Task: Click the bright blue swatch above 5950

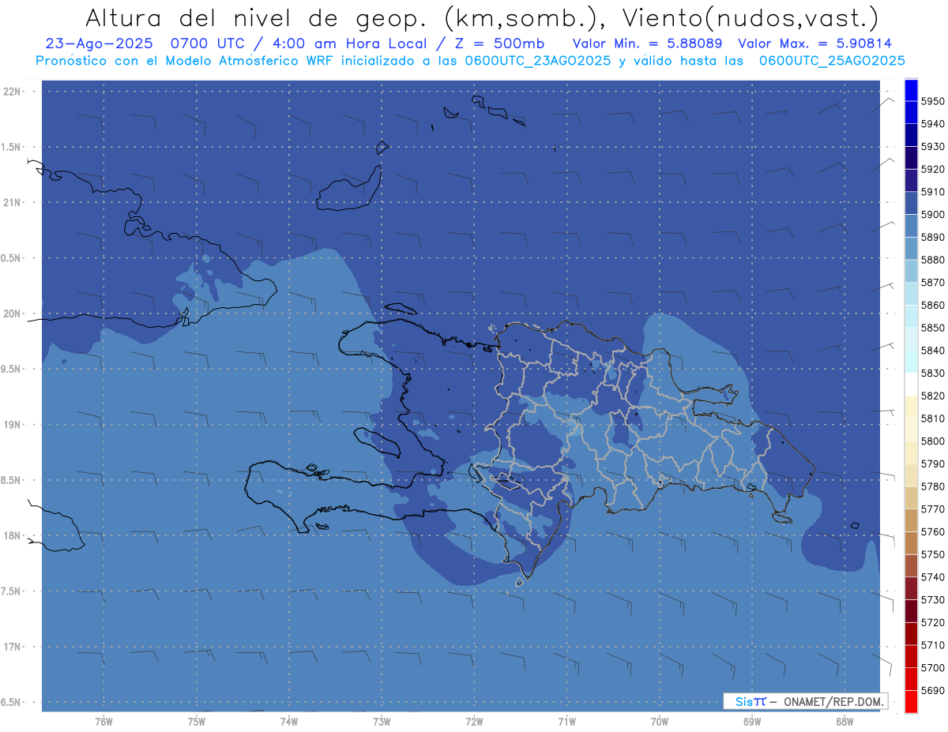Action: [911, 90]
